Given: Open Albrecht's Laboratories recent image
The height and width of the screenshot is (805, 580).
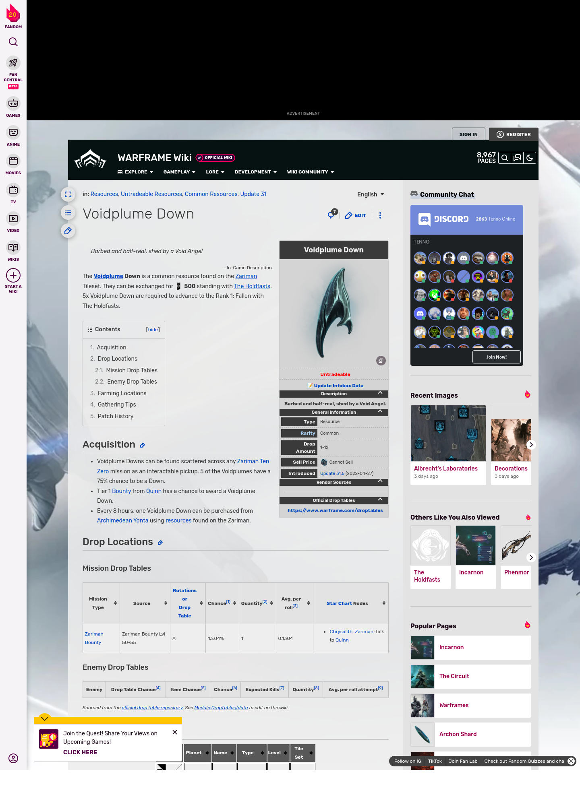Looking at the screenshot, I should tap(448, 433).
